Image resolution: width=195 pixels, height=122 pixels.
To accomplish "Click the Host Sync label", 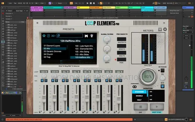I will [x=157, y=112].
